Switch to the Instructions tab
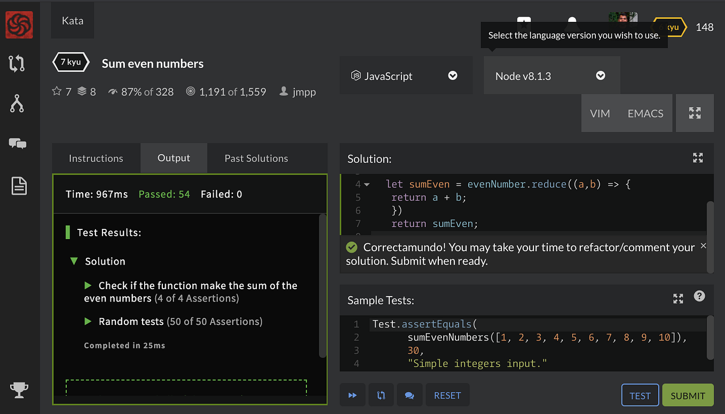 coord(96,158)
